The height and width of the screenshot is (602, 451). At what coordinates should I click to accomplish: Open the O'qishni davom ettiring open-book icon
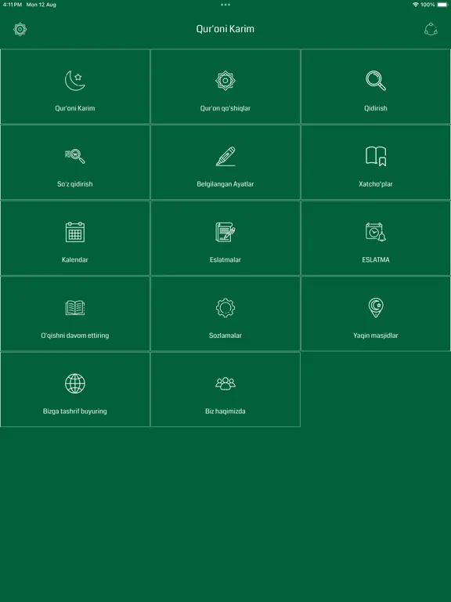(x=75, y=307)
